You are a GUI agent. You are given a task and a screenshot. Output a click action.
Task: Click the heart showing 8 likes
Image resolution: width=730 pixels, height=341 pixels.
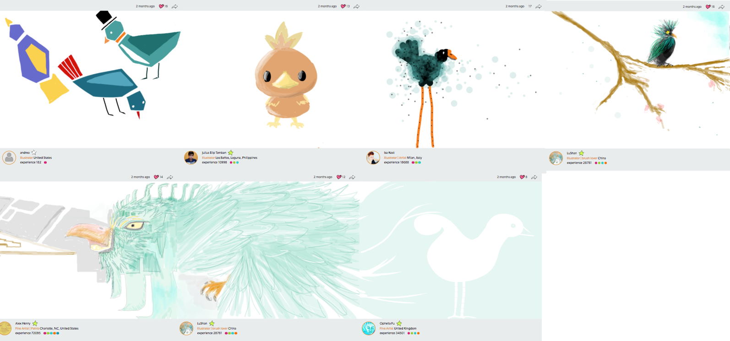pos(522,177)
